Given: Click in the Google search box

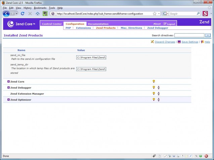Looking at the screenshot, I should (x=183, y=14).
